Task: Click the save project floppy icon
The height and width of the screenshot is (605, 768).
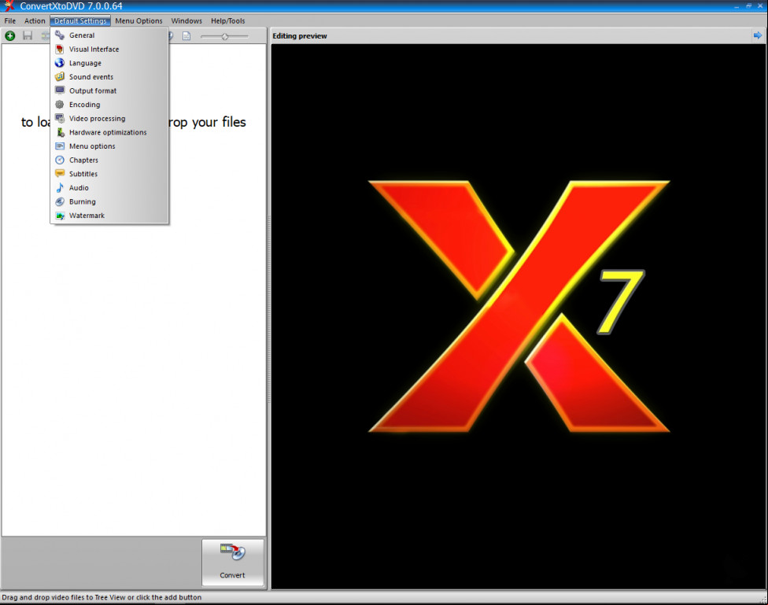Action: pos(28,35)
